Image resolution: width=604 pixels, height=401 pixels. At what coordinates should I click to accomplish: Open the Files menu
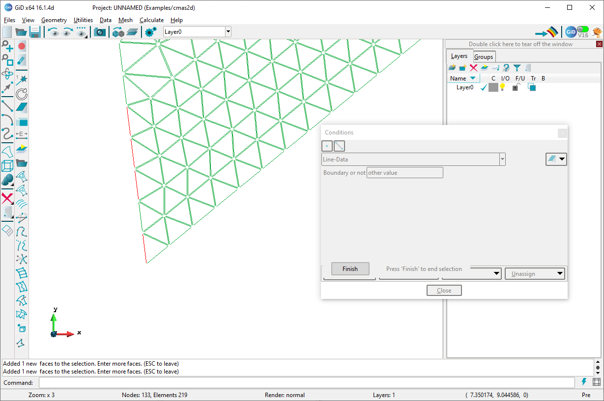pos(9,20)
